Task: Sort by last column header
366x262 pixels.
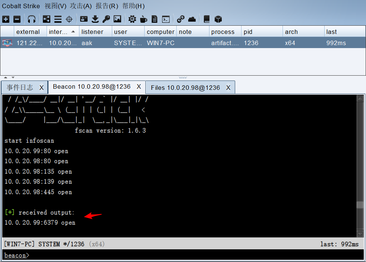Action: coord(345,32)
